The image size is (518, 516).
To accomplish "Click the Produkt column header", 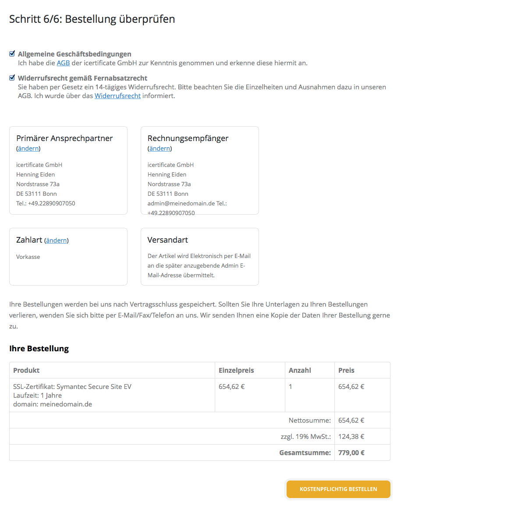I will [26, 371].
